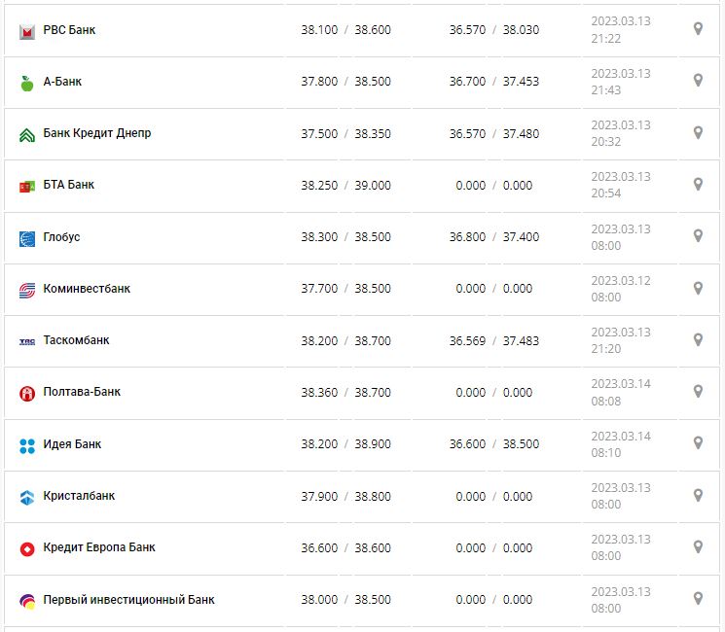Click Идея Банк update time 08:10
725x632 pixels.
(605, 452)
